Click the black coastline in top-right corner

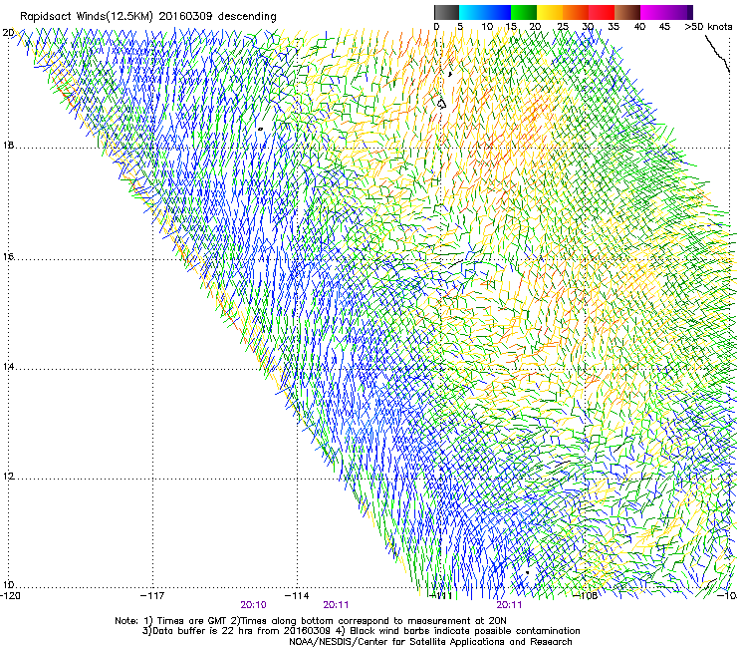[x=716, y=53]
